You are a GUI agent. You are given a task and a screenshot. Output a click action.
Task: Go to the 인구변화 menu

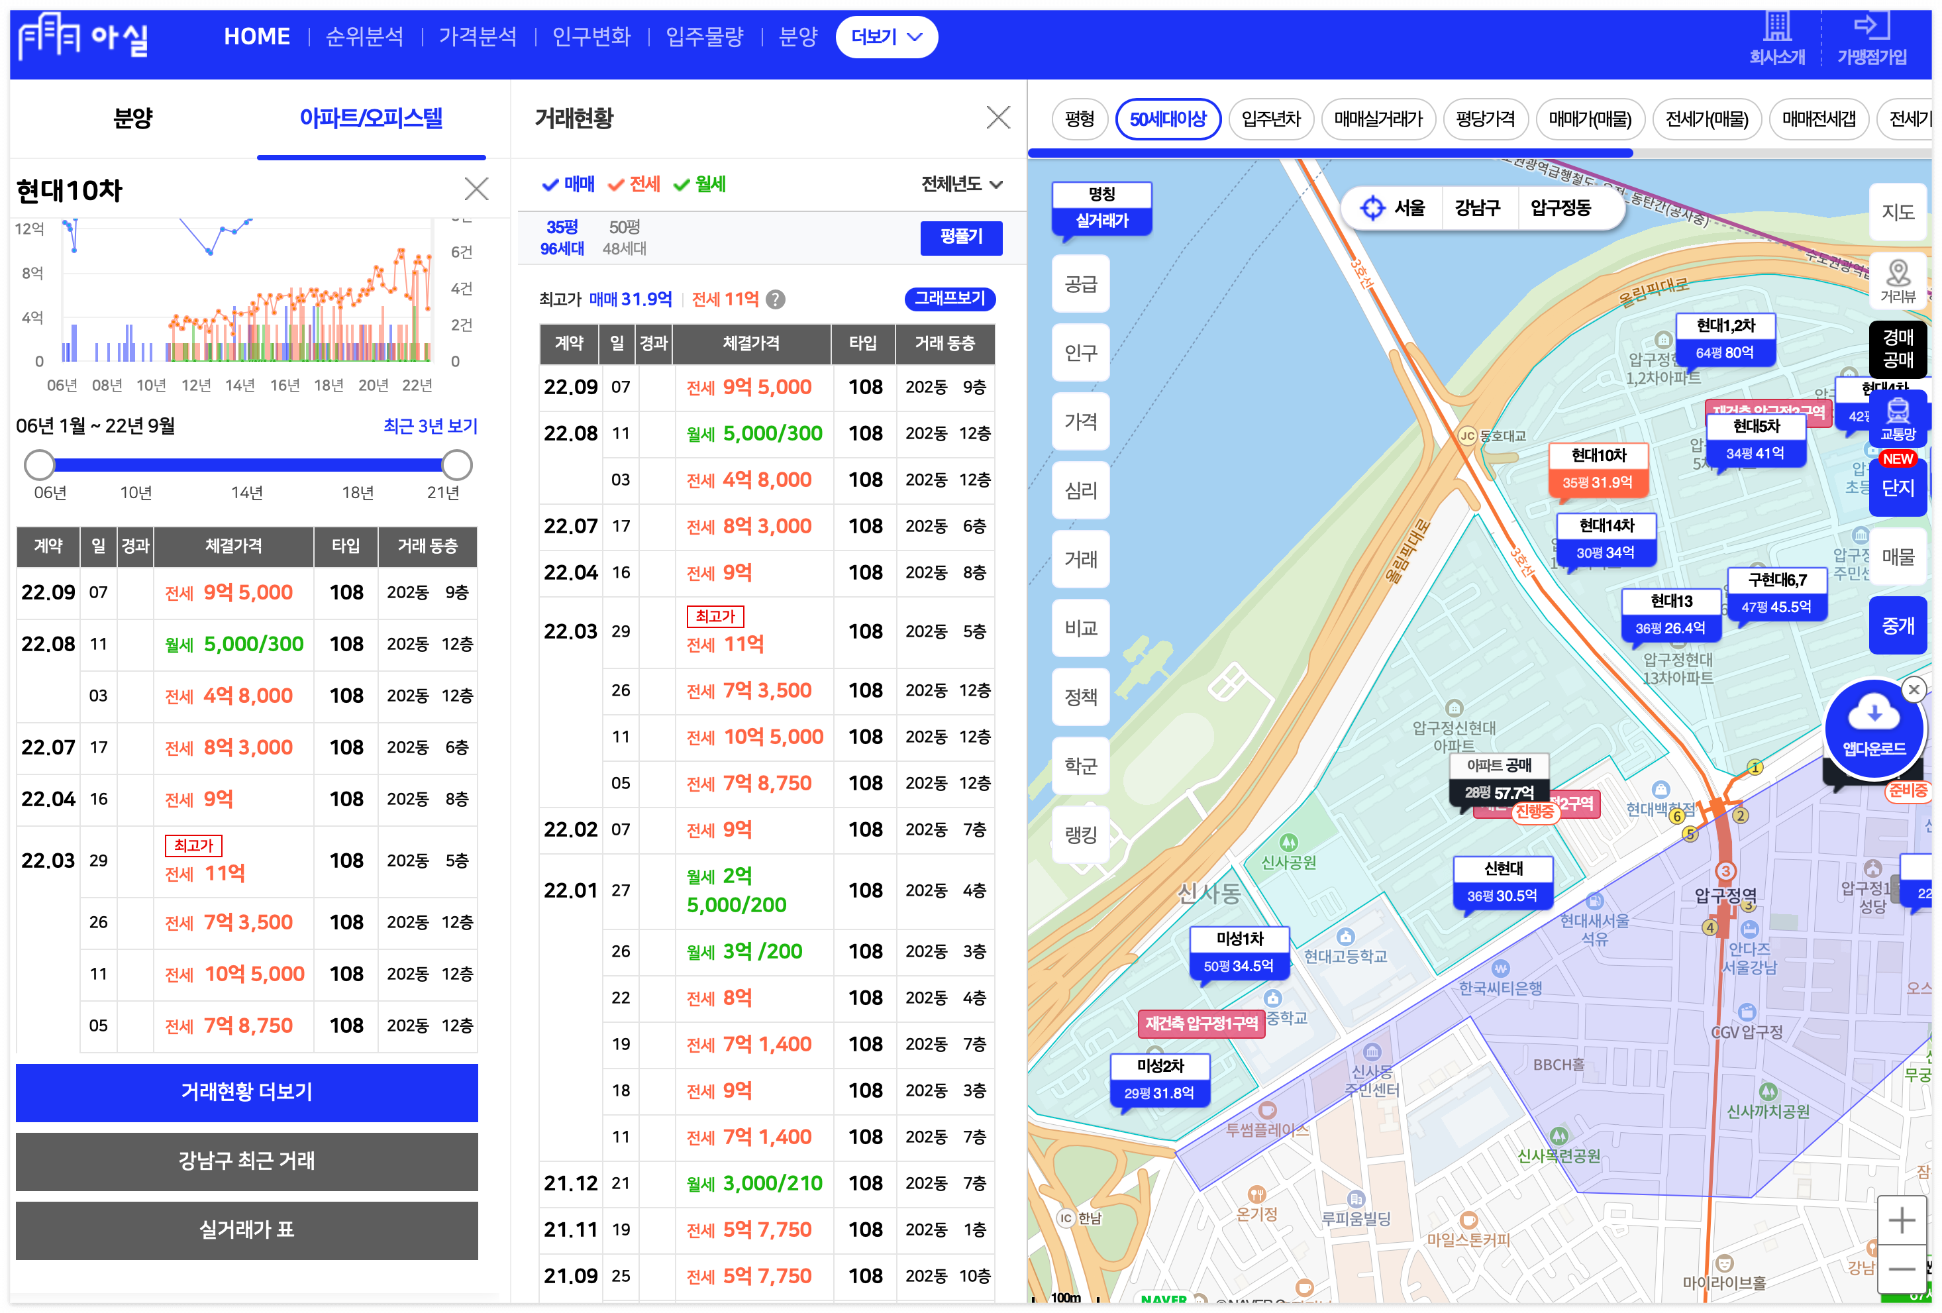point(591,37)
